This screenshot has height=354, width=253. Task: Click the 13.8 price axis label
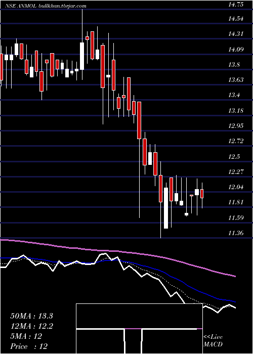(234, 65)
